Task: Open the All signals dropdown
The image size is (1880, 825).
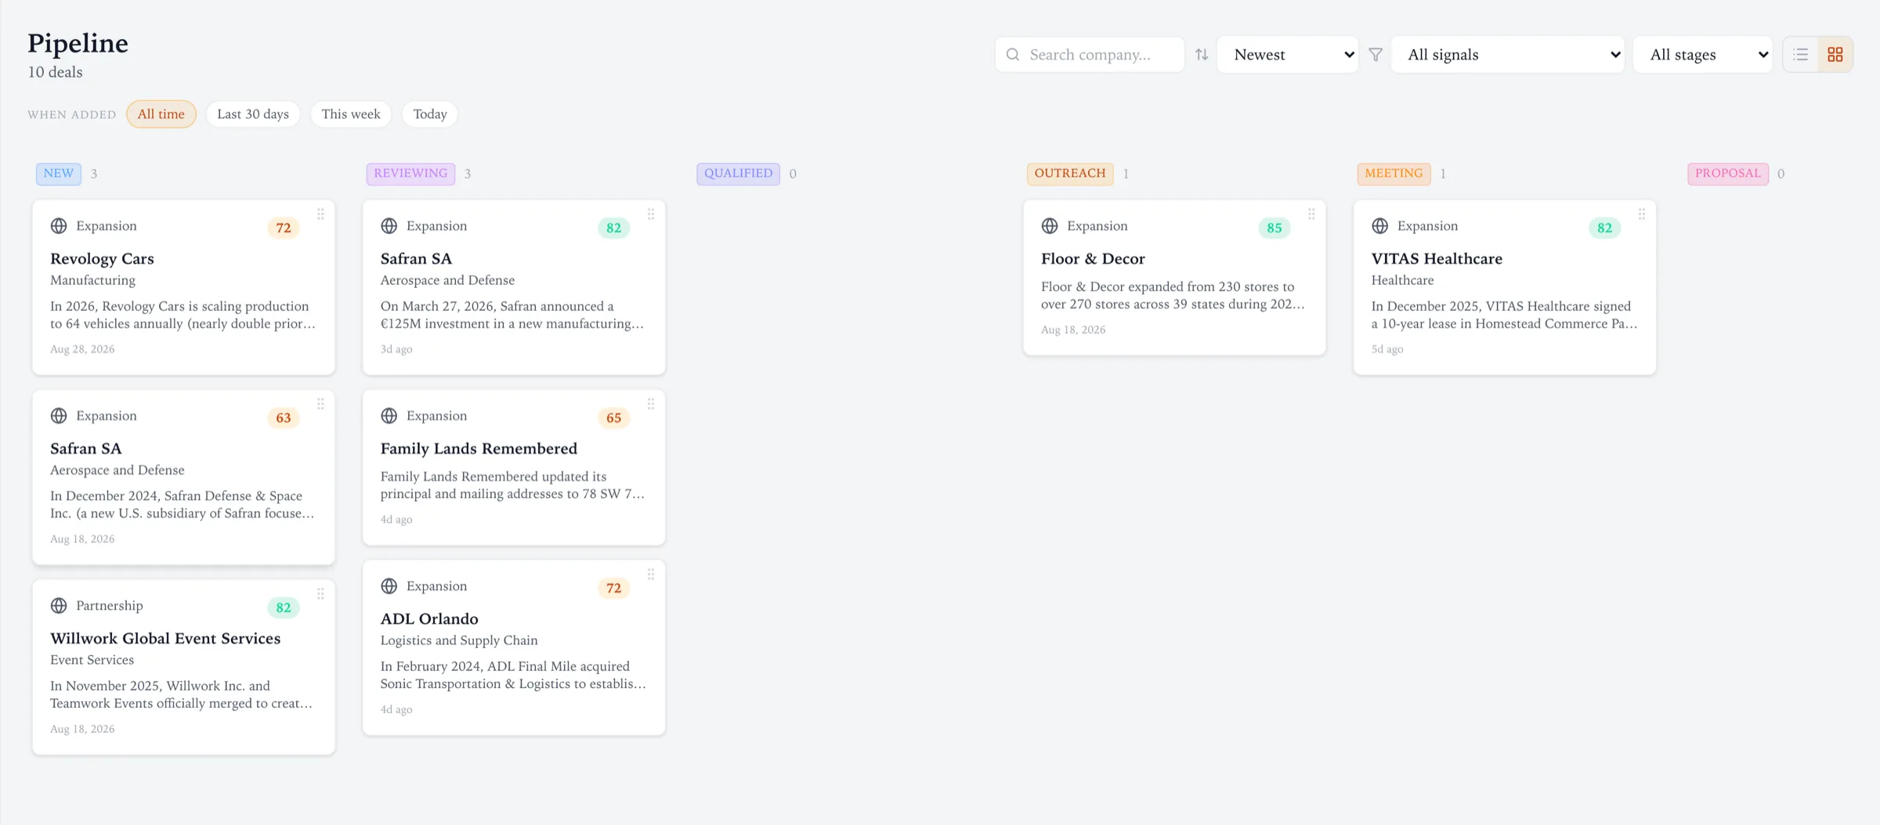Action: click(x=1508, y=55)
